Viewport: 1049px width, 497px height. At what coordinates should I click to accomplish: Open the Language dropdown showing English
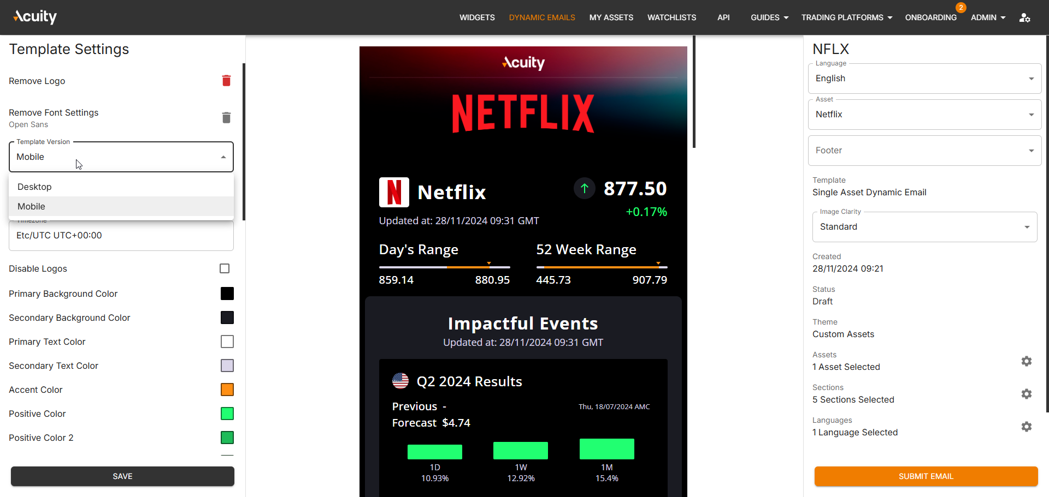[x=924, y=79]
